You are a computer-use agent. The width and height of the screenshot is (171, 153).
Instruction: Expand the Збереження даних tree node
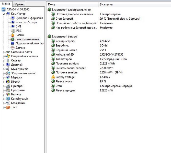click(4, 73)
